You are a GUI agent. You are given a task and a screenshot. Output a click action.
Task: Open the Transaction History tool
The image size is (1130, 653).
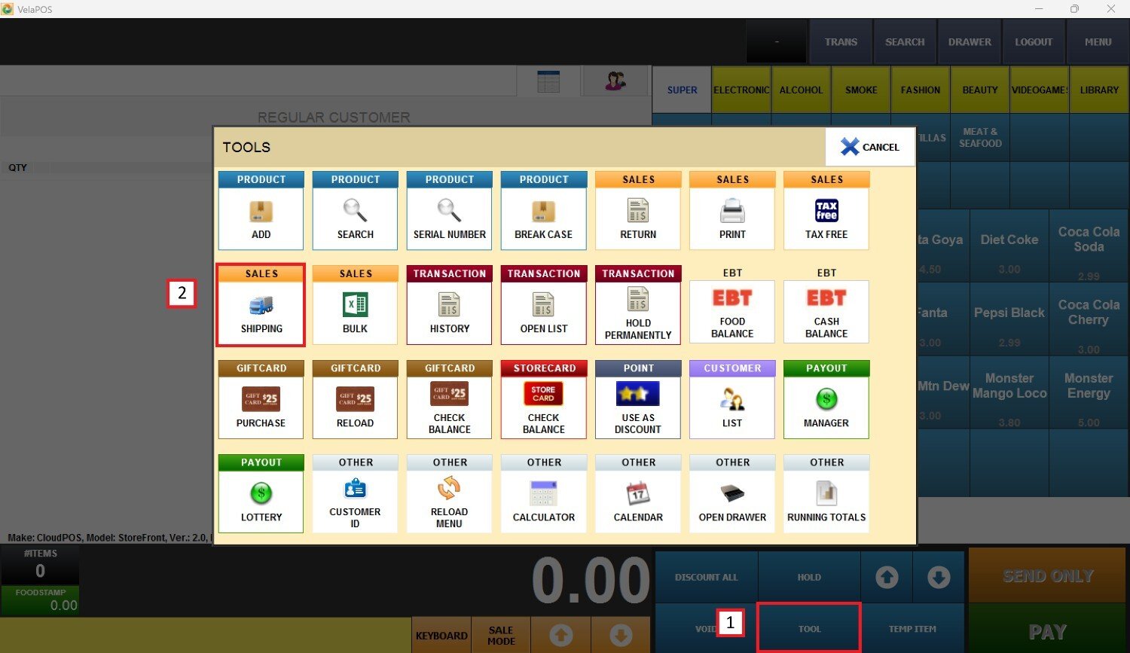coord(450,305)
